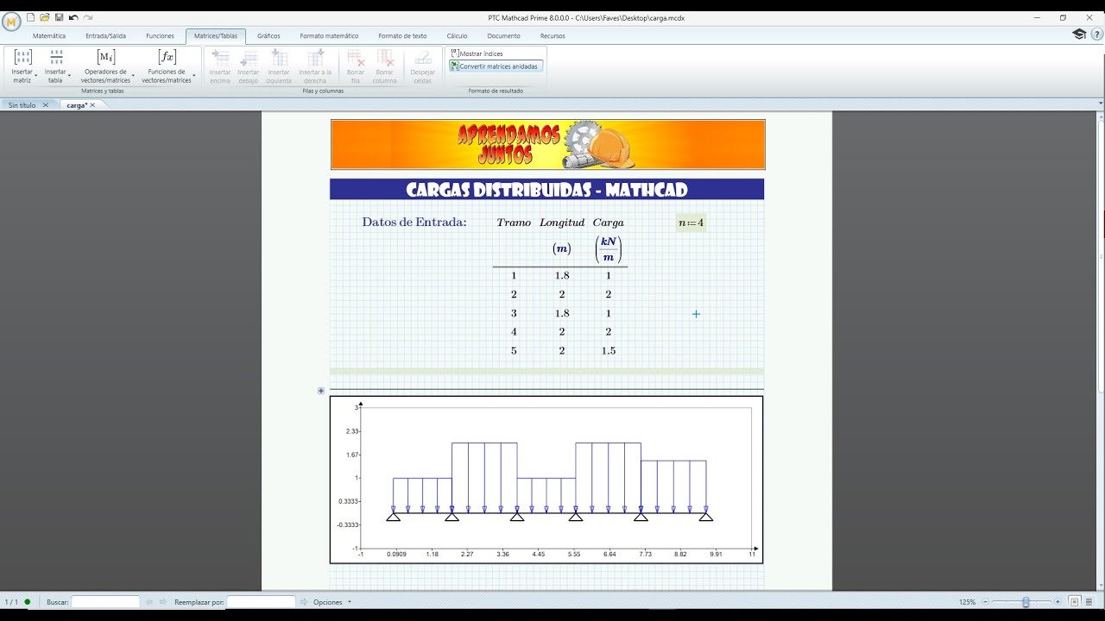The height and width of the screenshot is (621, 1105).
Task: Click the Aprendamos Juntos banner image
Action: [x=547, y=145]
